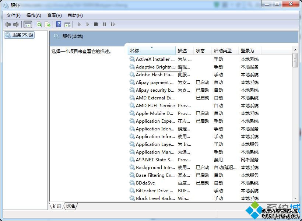The width and height of the screenshot is (302, 221).
Task: Select the AMD FUEL Service name
Action: (x=155, y=106)
